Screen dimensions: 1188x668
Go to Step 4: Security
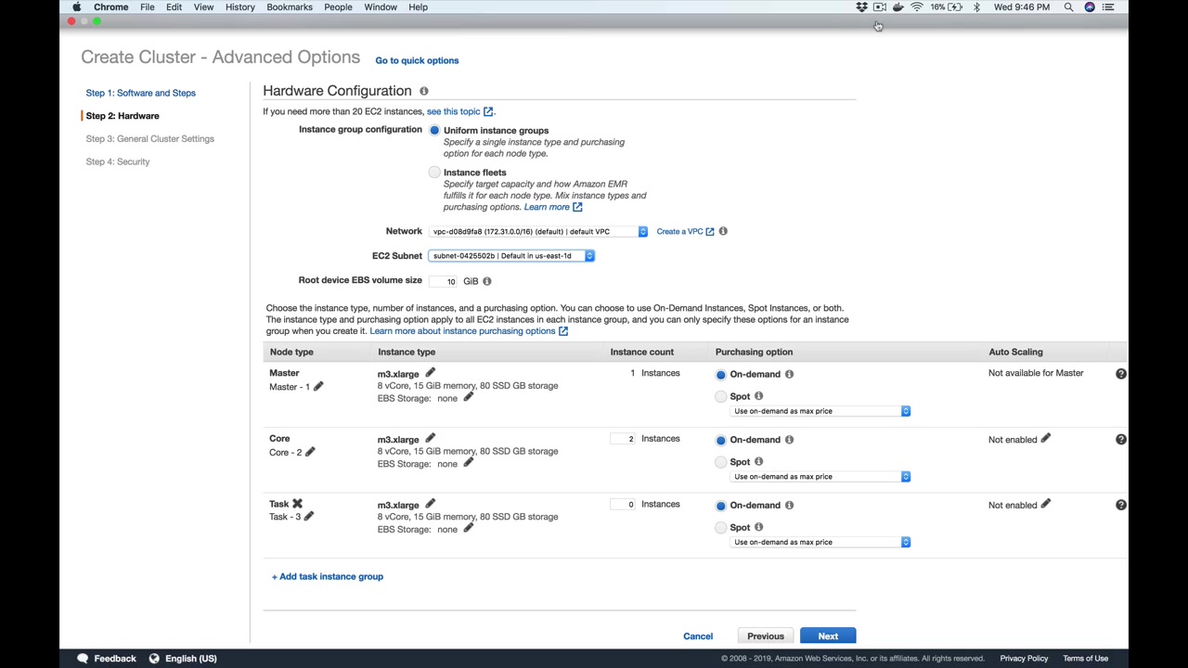[118, 161]
